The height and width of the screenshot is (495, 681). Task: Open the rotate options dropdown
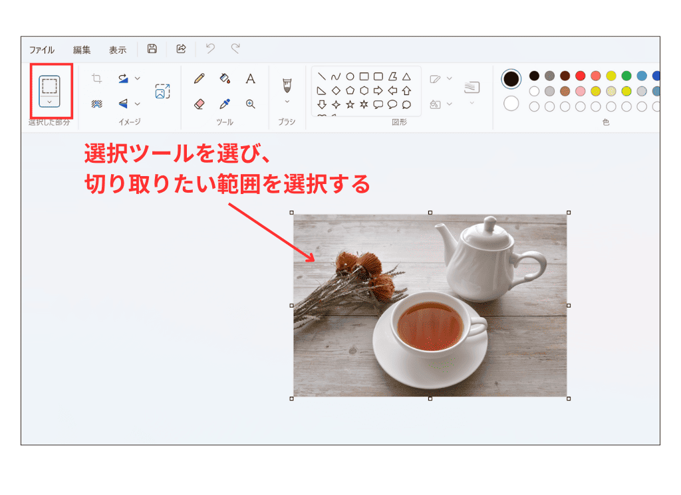pos(137,78)
